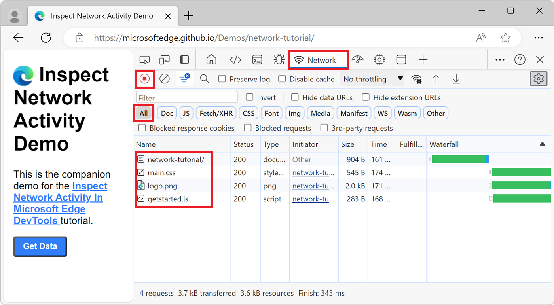Clear the network log
Image resolution: width=554 pixels, height=305 pixels.
click(165, 79)
